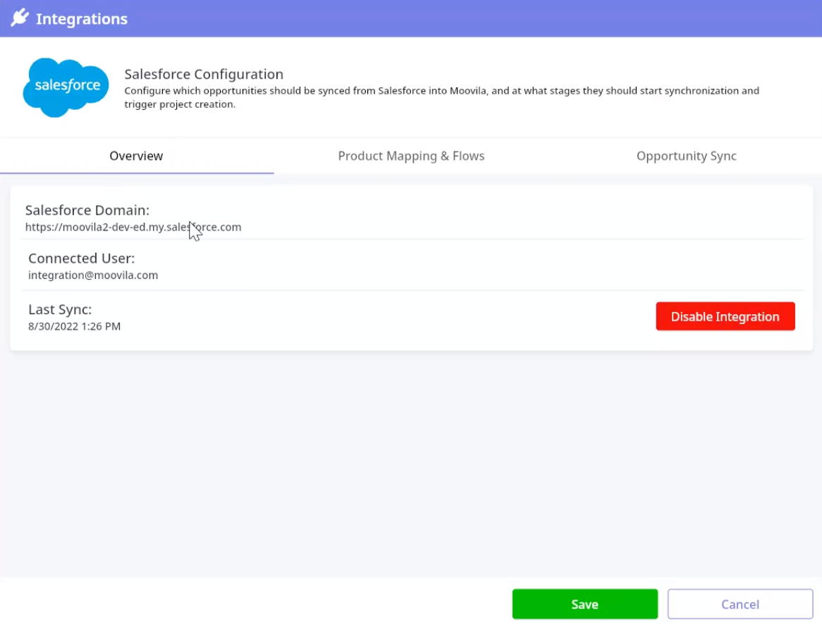The width and height of the screenshot is (822, 627).
Task: Open the moovila2-dev-ed Salesforce domain URL
Action: pos(133,227)
